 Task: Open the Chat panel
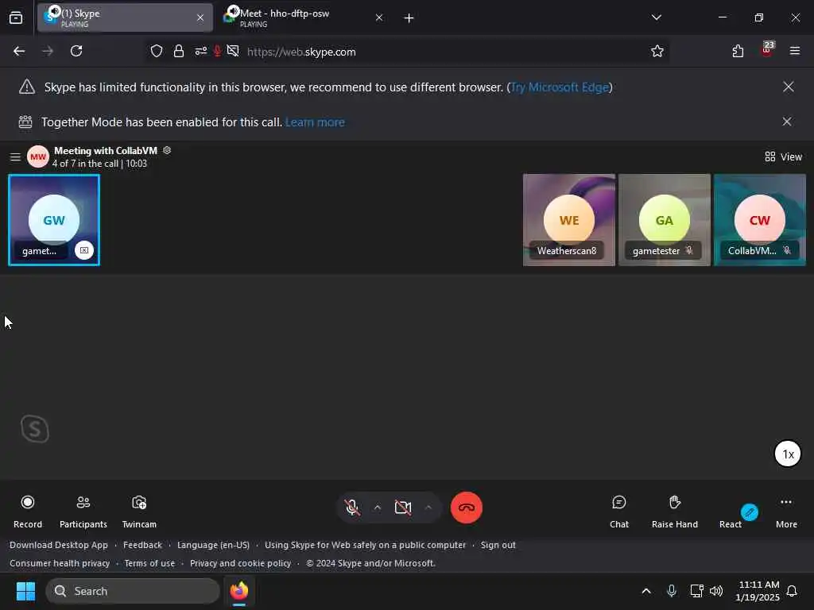pos(618,511)
